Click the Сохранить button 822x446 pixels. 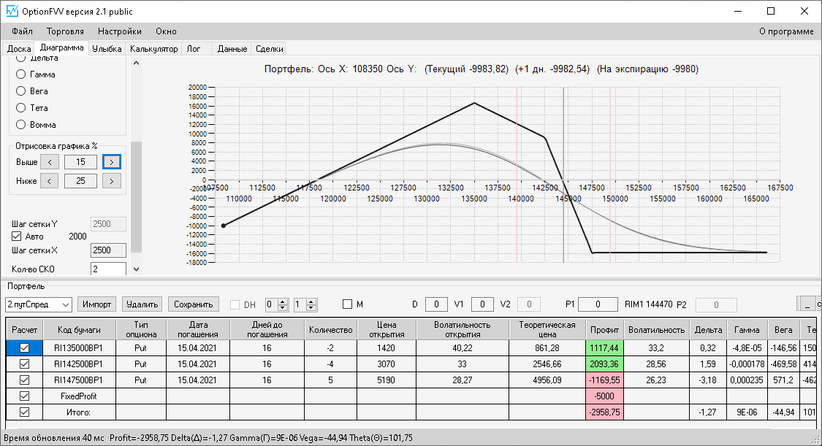coord(194,304)
